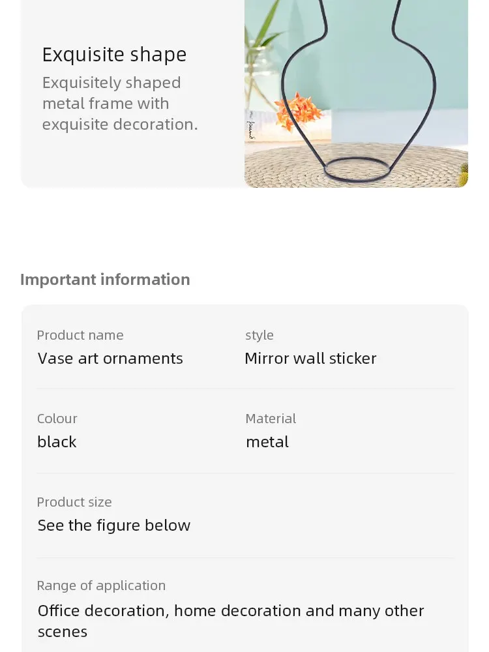The width and height of the screenshot is (489, 652).
Task: Click the orange flower in the photo
Action: [298, 111]
